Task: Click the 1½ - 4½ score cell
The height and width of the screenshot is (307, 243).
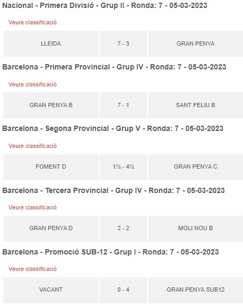Action: point(123,167)
